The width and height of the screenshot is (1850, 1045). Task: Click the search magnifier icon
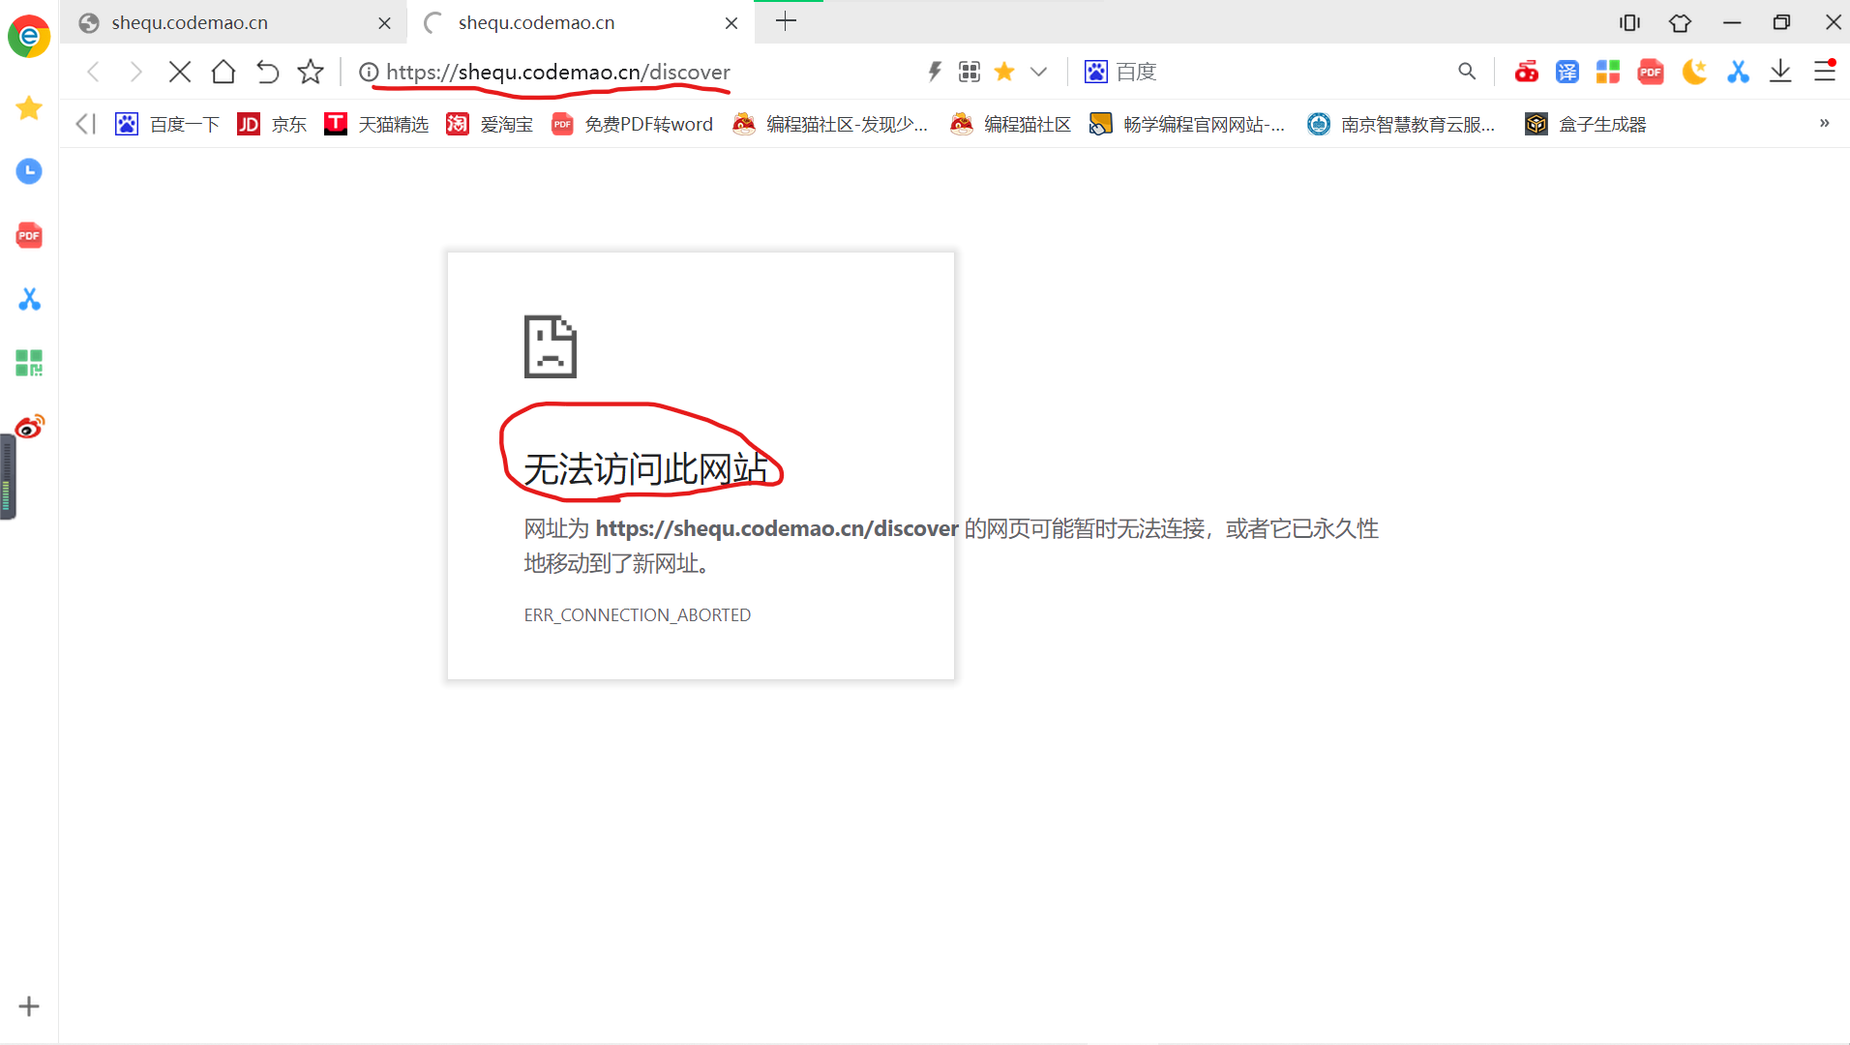1467,72
